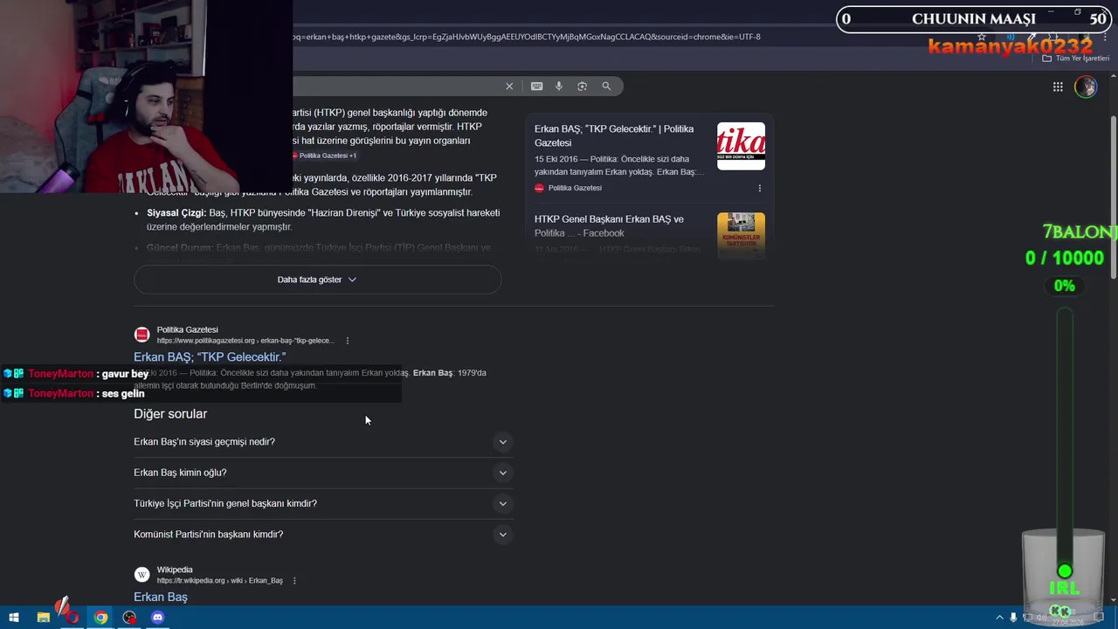Open the Google account profile avatar
The width and height of the screenshot is (1118, 629).
[x=1086, y=86]
